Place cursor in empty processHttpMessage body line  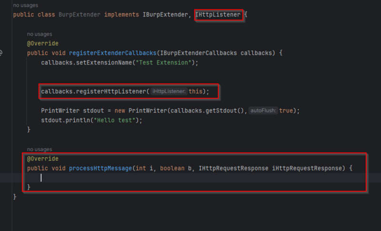tap(143, 177)
